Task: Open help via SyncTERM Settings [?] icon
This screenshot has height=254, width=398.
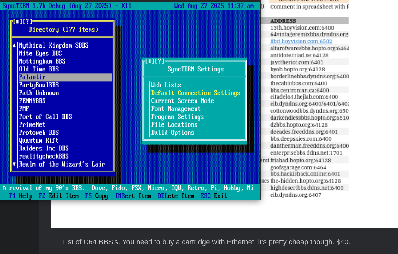Action: pos(160,61)
